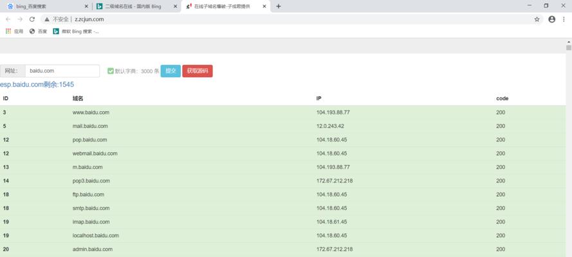Click IP 172.67.212.218 in the pop3 row

click(x=335, y=181)
